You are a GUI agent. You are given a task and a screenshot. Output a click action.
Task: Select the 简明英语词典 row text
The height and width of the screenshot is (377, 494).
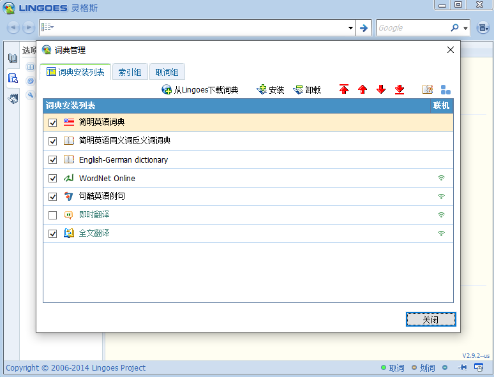pos(101,122)
